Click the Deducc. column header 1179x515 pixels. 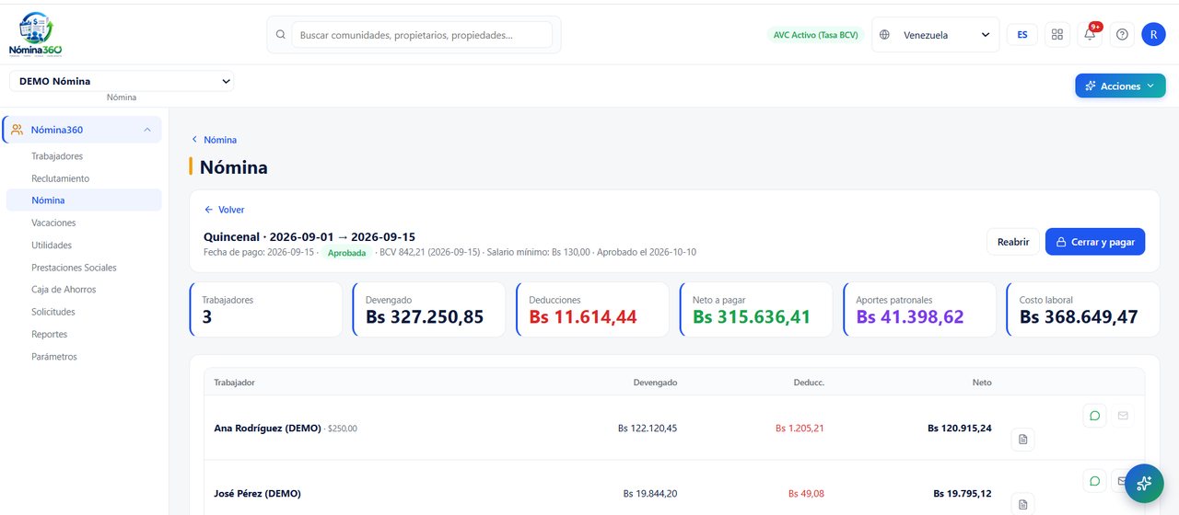pyautogui.click(x=809, y=383)
